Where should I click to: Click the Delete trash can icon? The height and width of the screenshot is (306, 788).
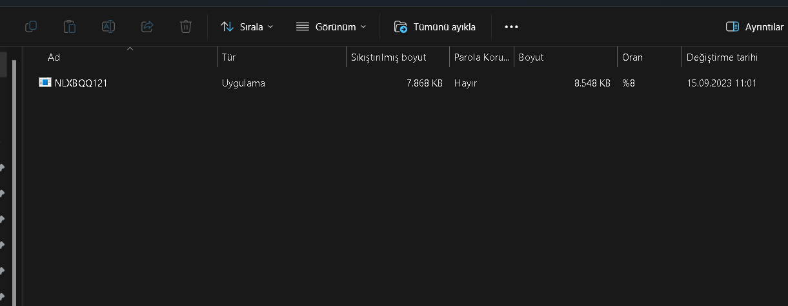tap(186, 26)
